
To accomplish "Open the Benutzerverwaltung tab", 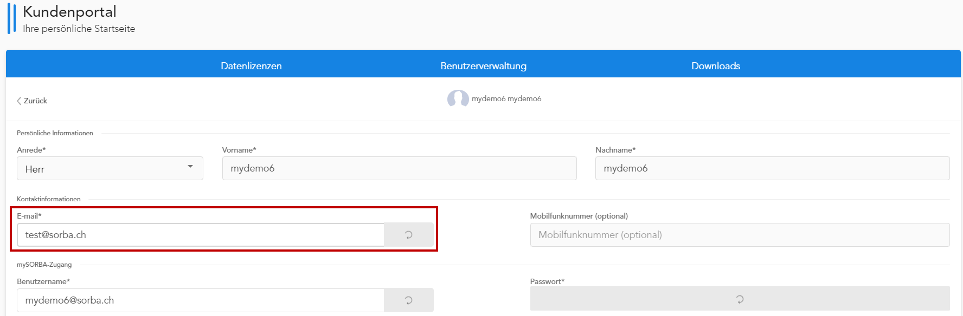I will [483, 66].
